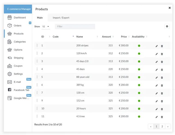This screenshot has height=135, width=175.
Task: Open the table settings gear icon
Action: (x=167, y=26)
